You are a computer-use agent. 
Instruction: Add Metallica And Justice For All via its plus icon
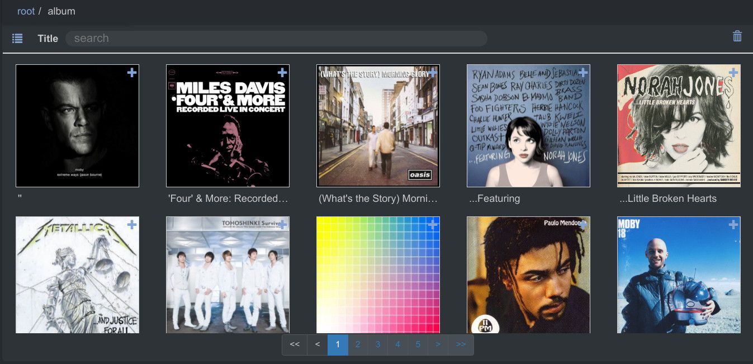132,225
